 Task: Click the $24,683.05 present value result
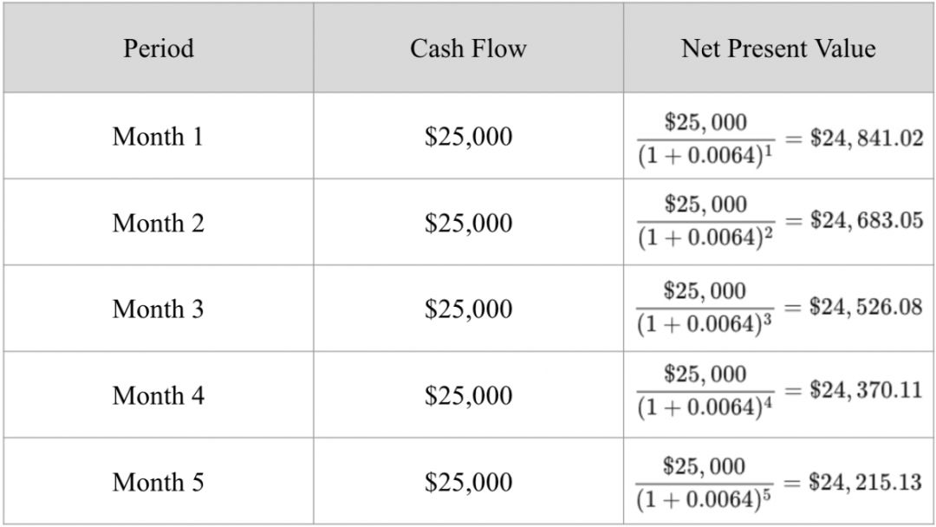point(866,220)
